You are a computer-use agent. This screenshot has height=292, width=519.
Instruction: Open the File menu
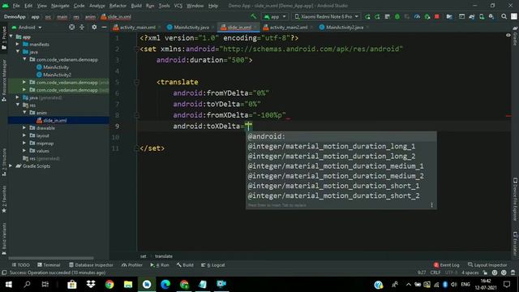pyautogui.click(x=16, y=6)
